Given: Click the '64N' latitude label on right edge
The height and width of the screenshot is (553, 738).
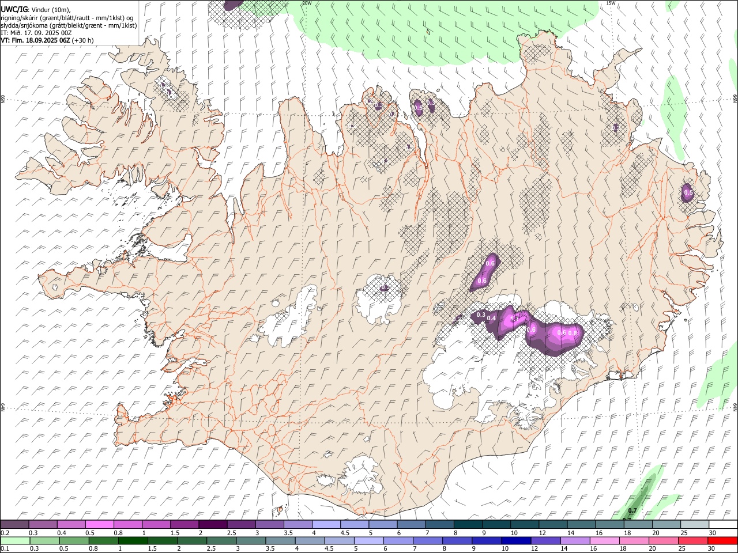Looking at the screenshot, I should point(735,407).
